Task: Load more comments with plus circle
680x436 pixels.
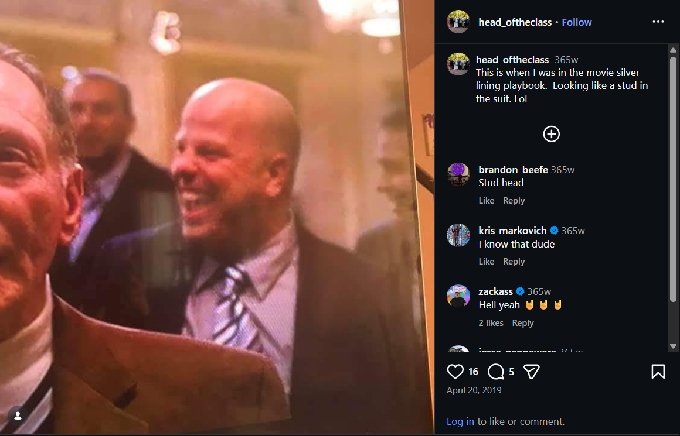Action: pos(551,134)
